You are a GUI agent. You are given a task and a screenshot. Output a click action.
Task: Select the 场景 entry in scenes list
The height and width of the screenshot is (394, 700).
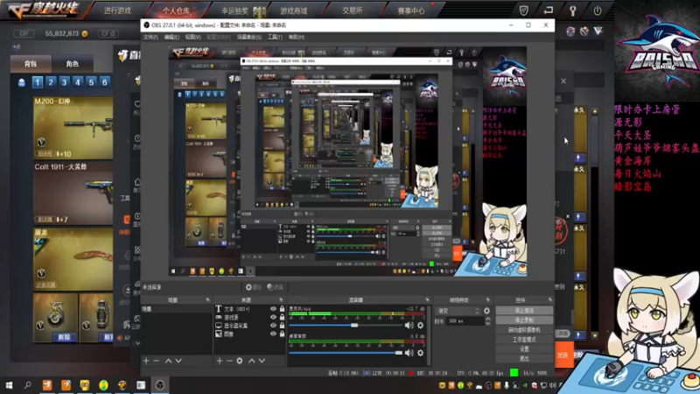[177, 309]
